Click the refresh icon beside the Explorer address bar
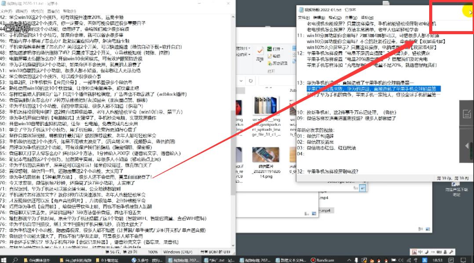 [251, 81]
